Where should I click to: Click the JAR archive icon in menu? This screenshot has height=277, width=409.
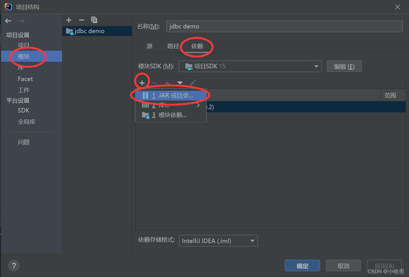coord(145,95)
